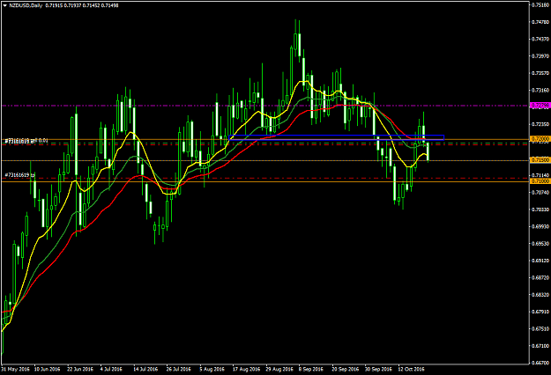
Task: Click the 0.70330 price scale value
Action: tap(540, 210)
